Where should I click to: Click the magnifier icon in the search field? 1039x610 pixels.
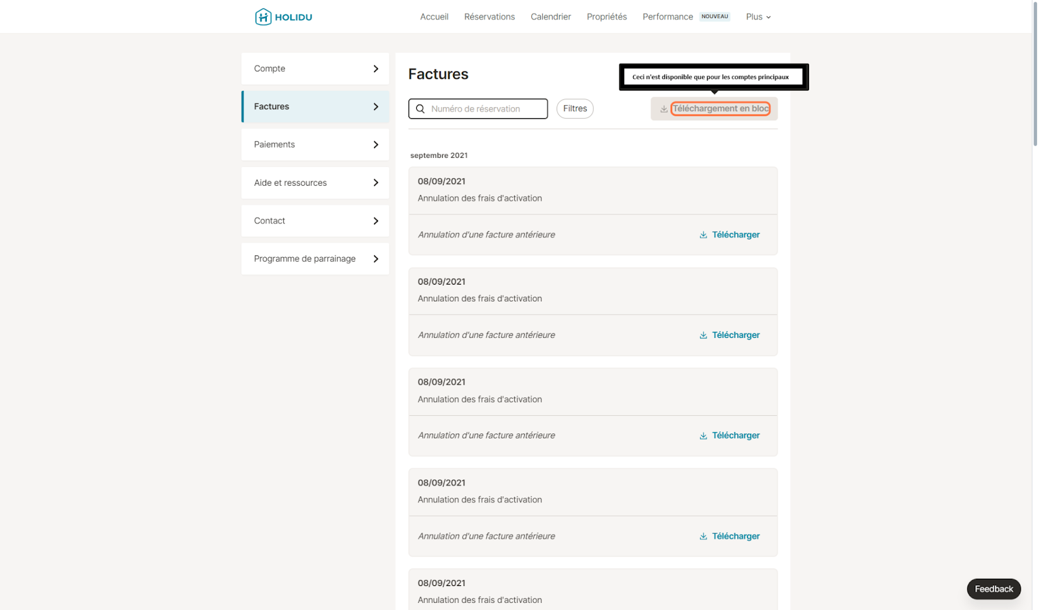(x=420, y=109)
